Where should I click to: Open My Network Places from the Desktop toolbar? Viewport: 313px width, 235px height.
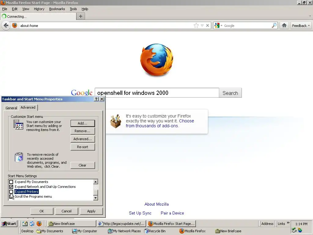click(x=124, y=231)
